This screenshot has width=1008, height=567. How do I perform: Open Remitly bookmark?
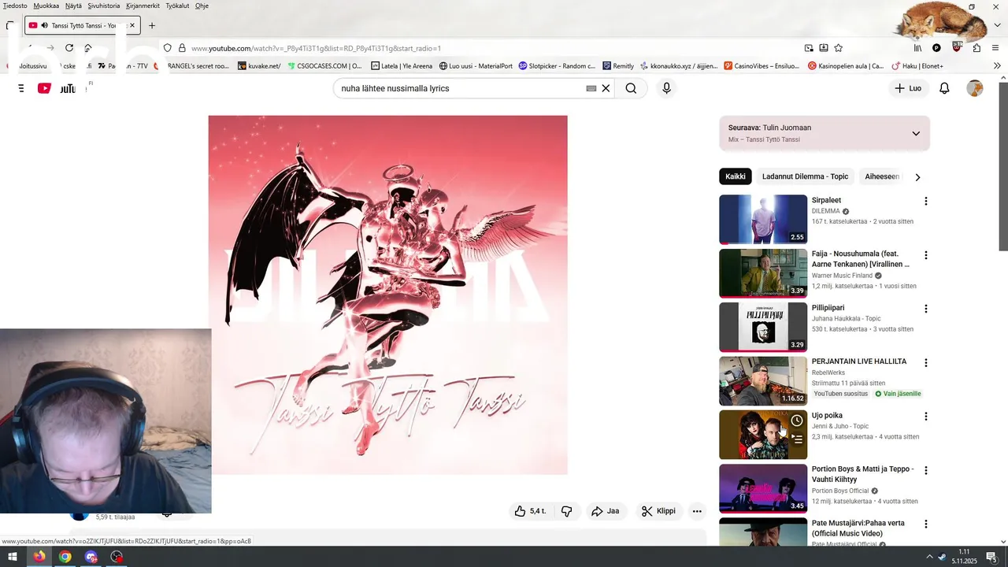(618, 66)
